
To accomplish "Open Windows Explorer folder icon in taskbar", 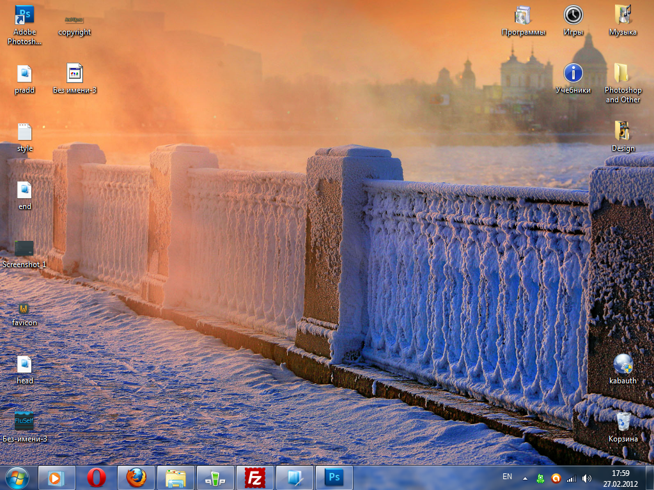I will click(x=176, y=477).
